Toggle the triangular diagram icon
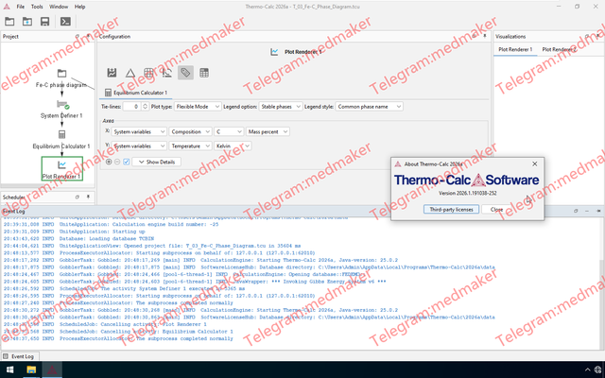 [130, 73]
